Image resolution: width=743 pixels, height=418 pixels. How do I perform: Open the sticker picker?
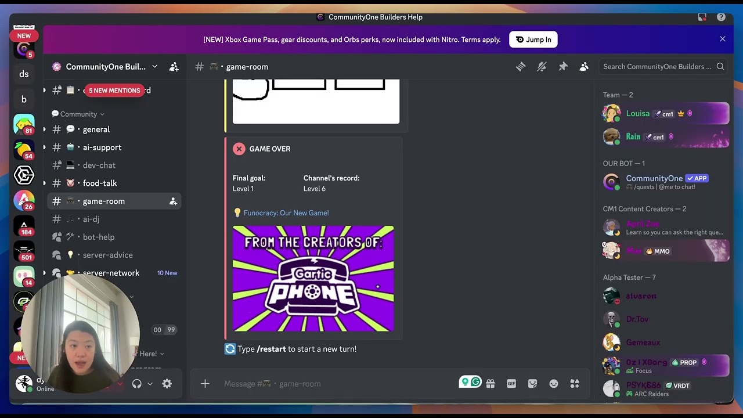(x=532, y=384)
